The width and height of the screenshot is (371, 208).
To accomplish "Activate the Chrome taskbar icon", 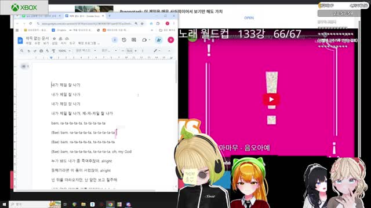I will [x=111, y=204].
